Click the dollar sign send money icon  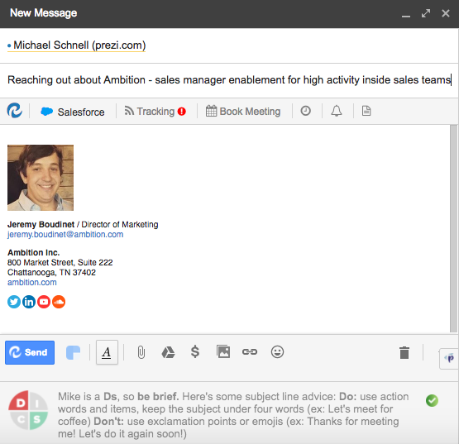[x=195, y=351]
